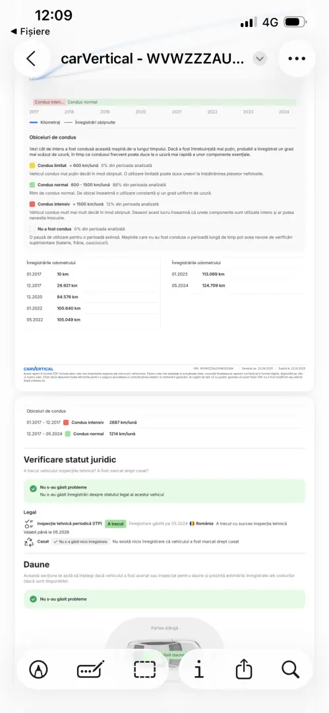329x713 pixels.
Task: Return to Fișiere app via back link
Action: (x=30, y=32)
